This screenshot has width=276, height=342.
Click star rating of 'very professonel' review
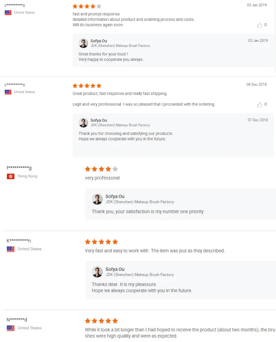click(101, 169)
